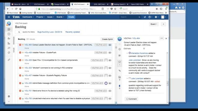This screenshot has width=198, height=111.
Task: Click the assignee avatar on VOL-330
Action: tap(106, 83)
